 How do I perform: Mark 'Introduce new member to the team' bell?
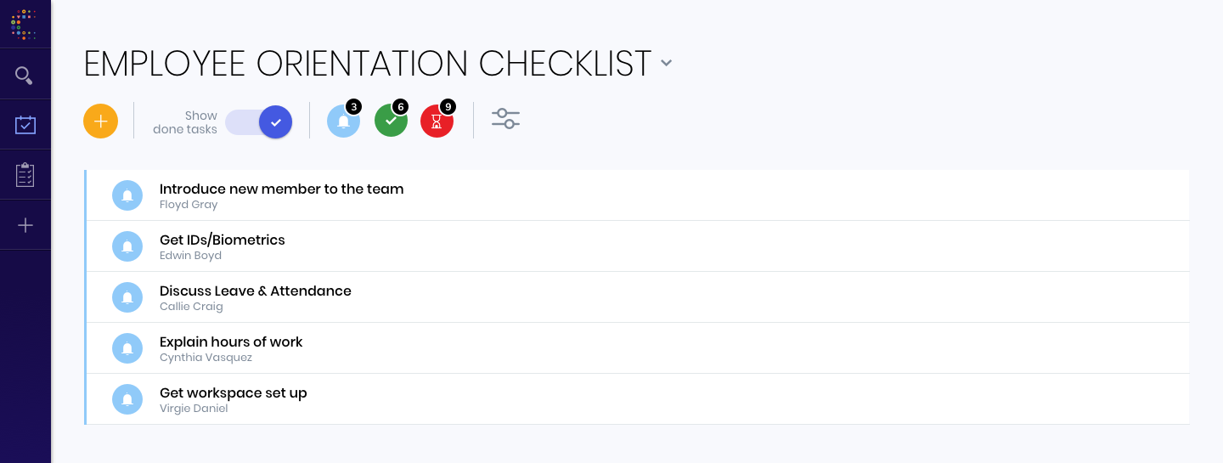(x=127, y=195)
